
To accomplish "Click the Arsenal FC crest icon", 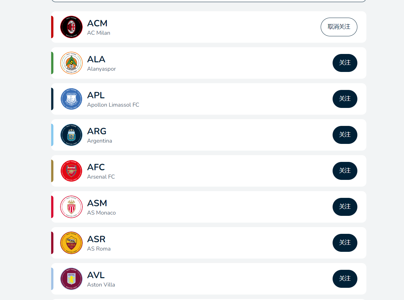I will pyautogui.click(x=71, y=171).
